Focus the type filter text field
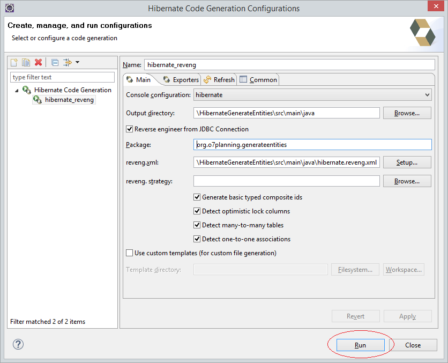 pos(62,77)
